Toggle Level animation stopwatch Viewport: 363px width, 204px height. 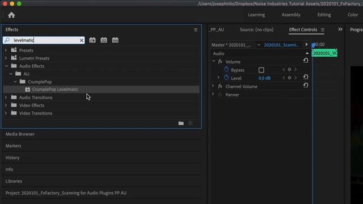[x=226, y=78]
